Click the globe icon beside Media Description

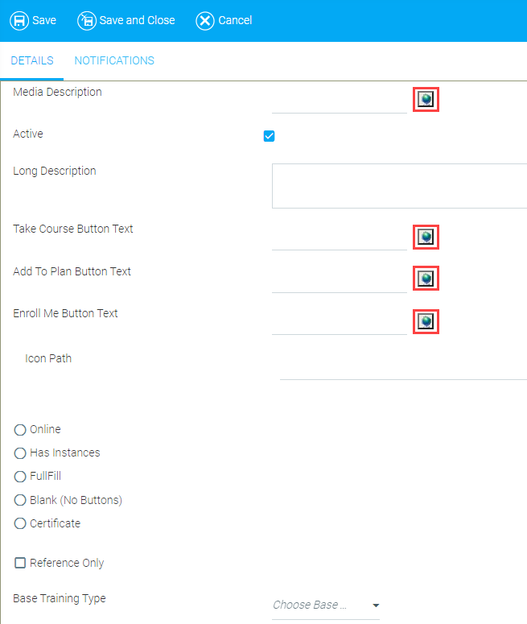[x=426, y=99]
